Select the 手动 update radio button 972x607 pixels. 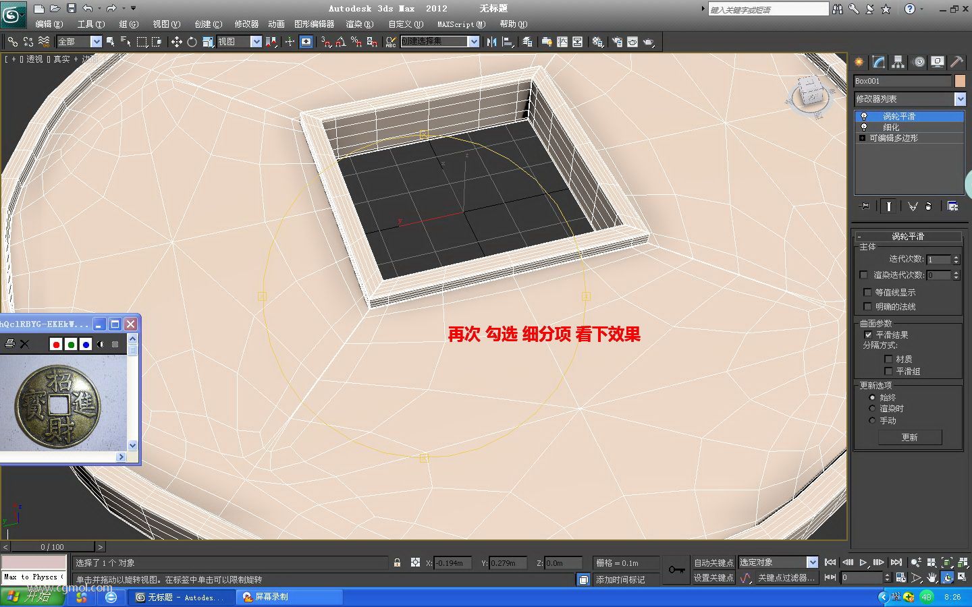[872, 420]
